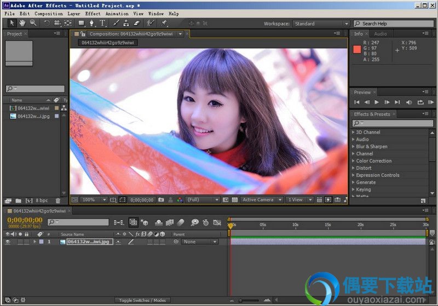Viewport: 438px width, 306px height.
Task: Click viewer current time 0;00;00;00
Action: [142, 200]
